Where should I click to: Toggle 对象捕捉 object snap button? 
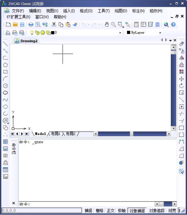(x=137, y=211)
